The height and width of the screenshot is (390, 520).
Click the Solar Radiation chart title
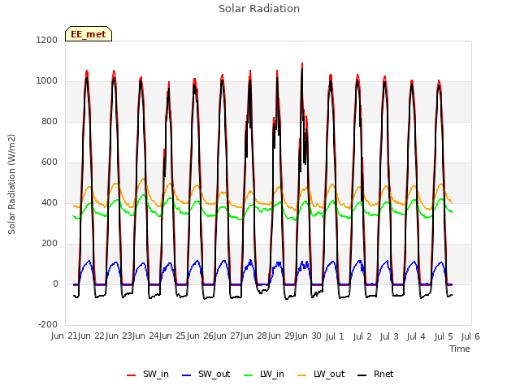[259, 9]
